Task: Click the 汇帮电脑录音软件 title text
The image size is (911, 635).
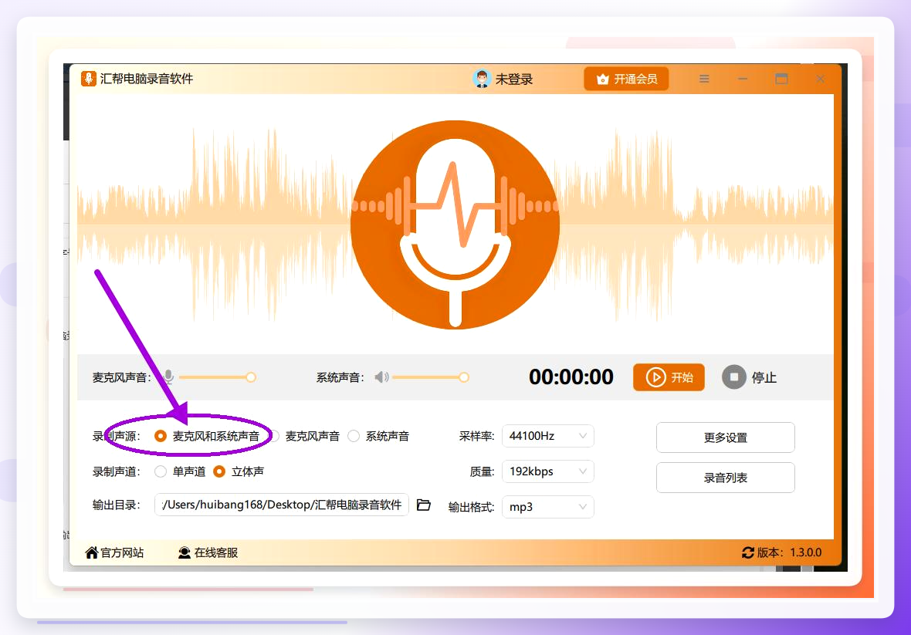Action: tap(147, 79)
